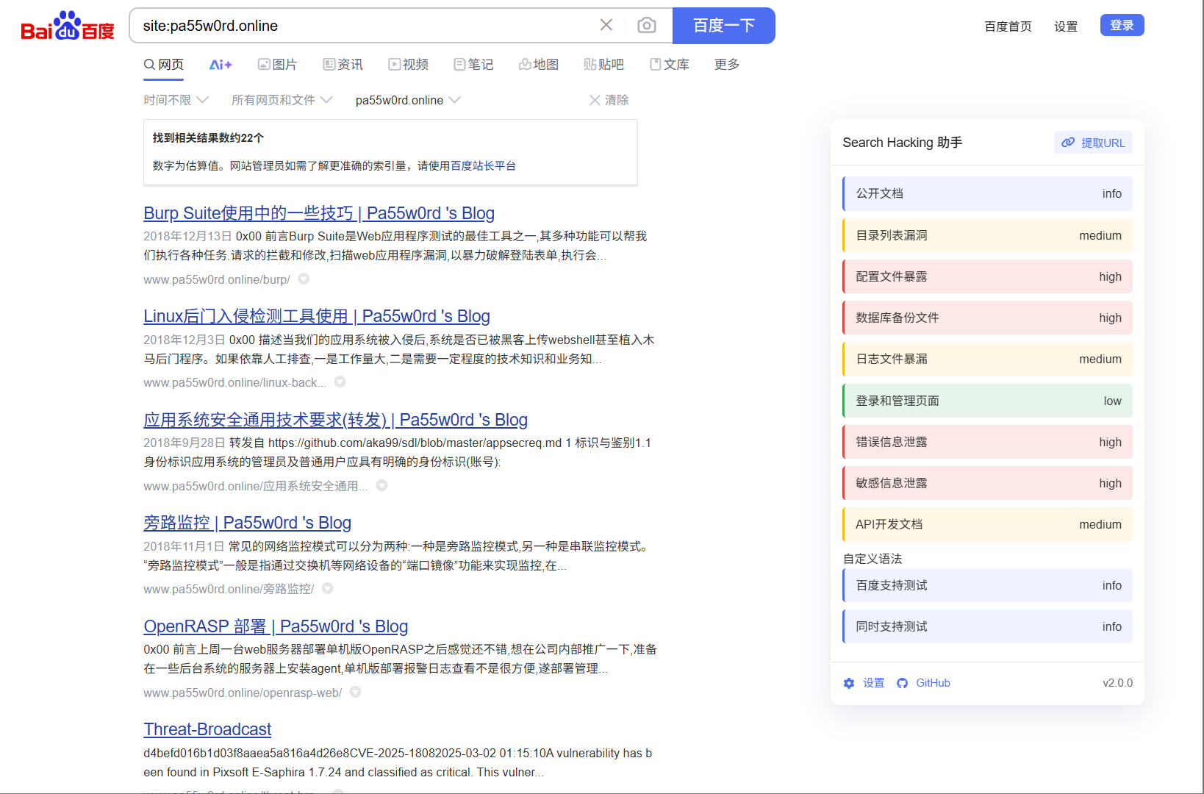Switch to the 视频 tab
Viewport: 1204px width, 794px height.
click(409, 65)
